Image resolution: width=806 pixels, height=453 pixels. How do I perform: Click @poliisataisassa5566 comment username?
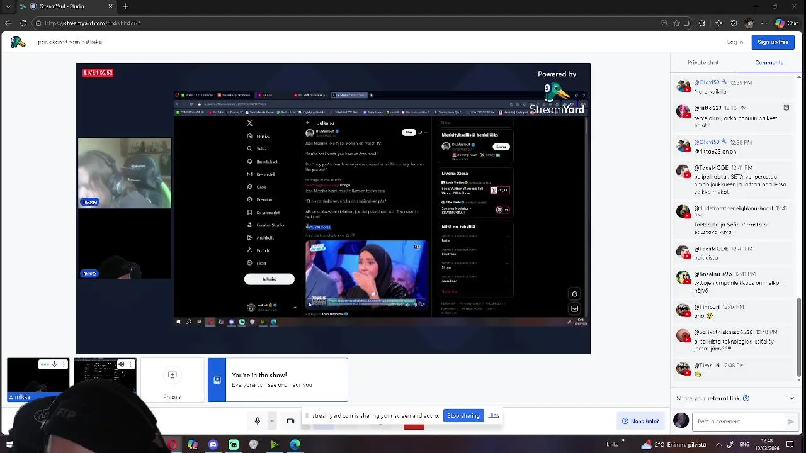click(x=724, y=332)
